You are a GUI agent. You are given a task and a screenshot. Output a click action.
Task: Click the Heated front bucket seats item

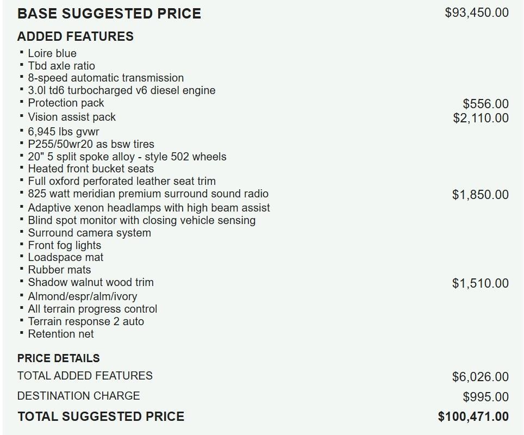(91, 169)
